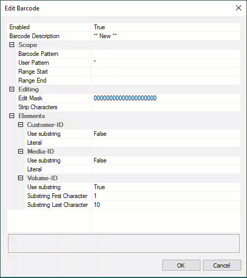Click Substring Last Character value 10
Viewport: 247px width, 278px height.
pyautogui.click(x=166, y=205)
